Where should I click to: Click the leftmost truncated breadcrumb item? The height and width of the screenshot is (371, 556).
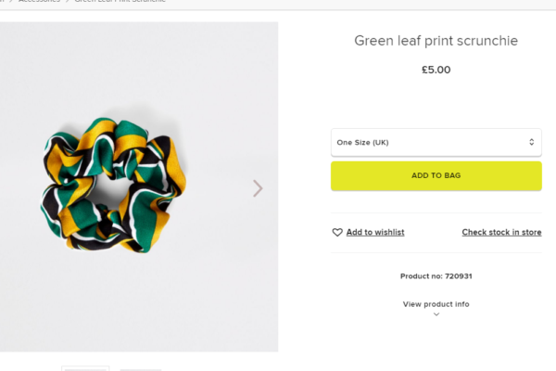click(x=3, y=2)
